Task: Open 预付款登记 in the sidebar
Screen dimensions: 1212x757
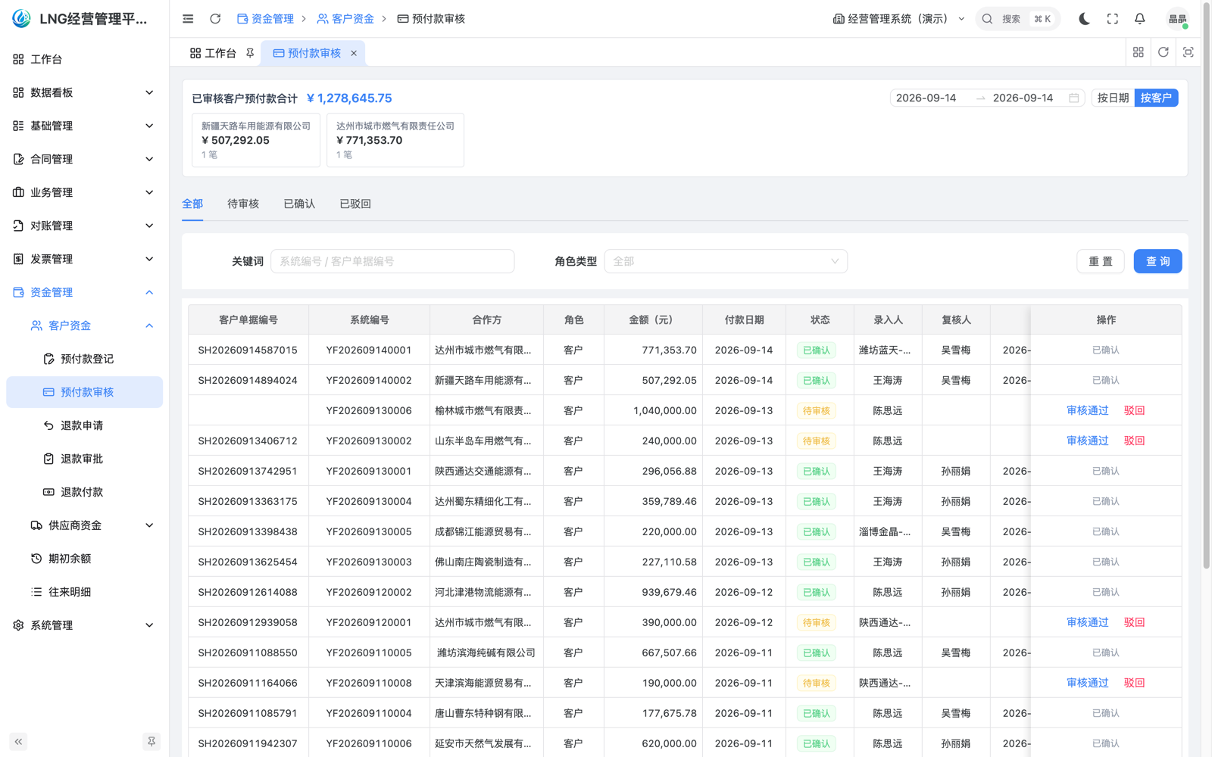Action: [85, 359]
